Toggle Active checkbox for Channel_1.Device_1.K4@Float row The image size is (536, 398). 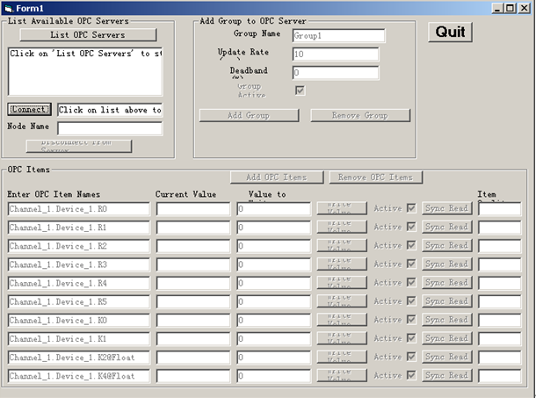tap(411, 375)
